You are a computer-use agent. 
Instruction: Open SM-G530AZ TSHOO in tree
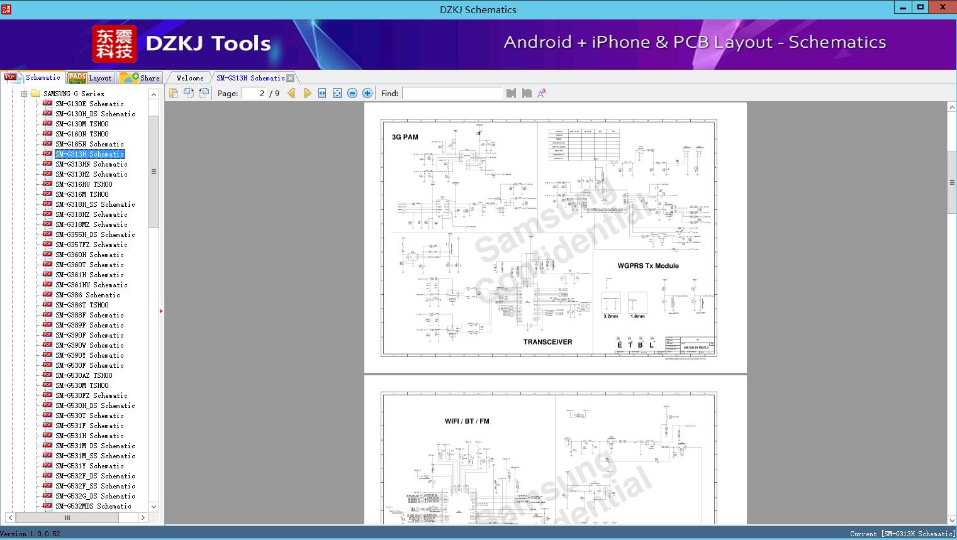(84, 375)
